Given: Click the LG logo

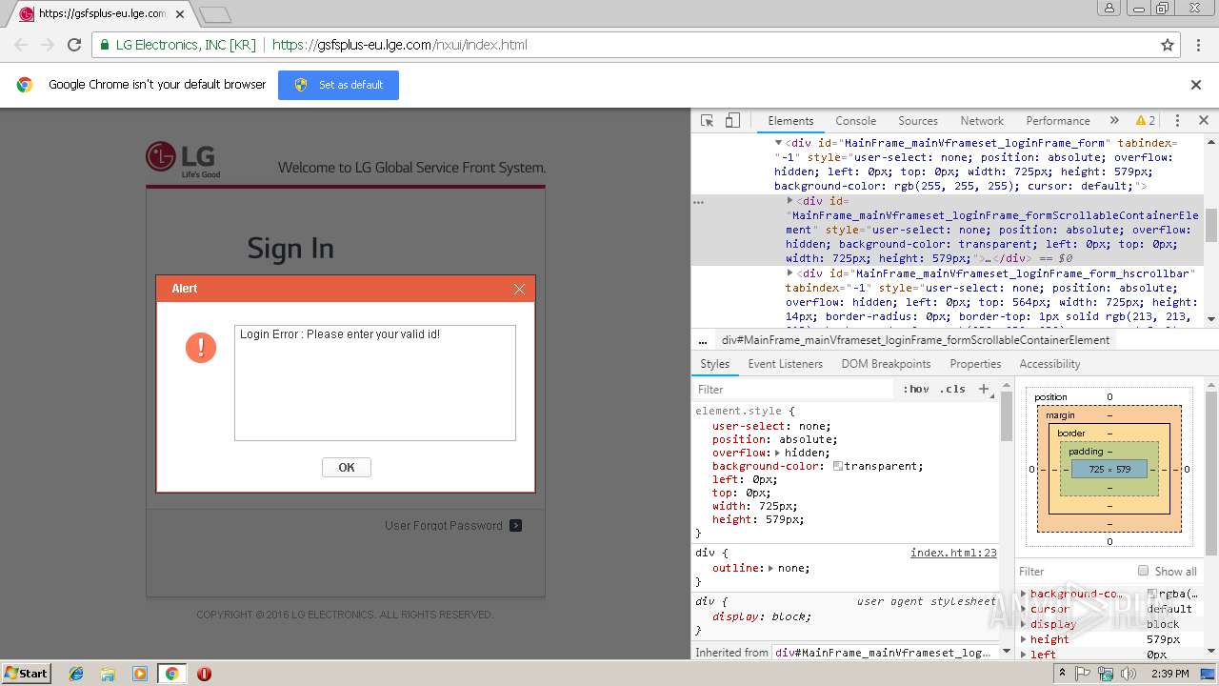Looking at the screenshot, I should (183, 159).
